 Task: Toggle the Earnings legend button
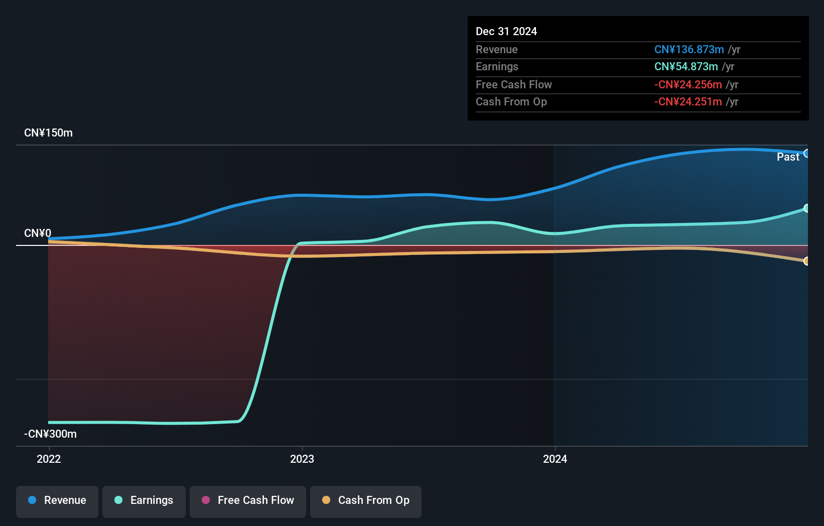point(144,501)
